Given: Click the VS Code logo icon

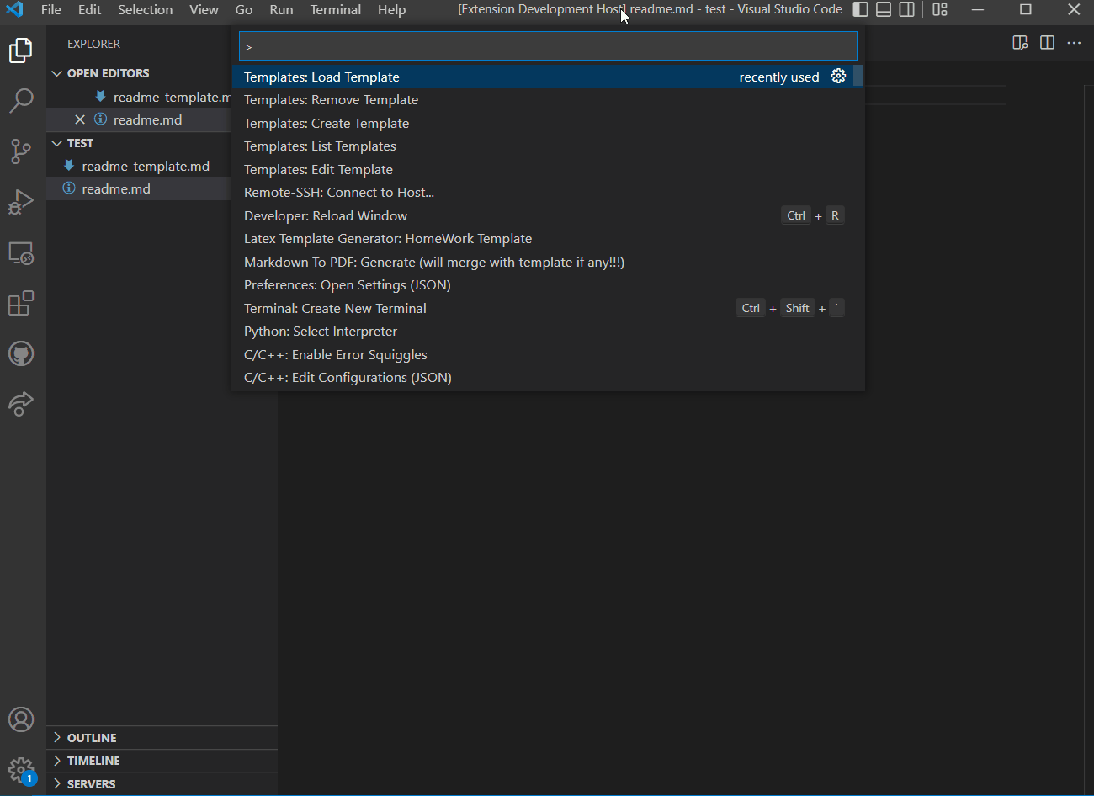Looking at the screenshot, I should point(15,9).
